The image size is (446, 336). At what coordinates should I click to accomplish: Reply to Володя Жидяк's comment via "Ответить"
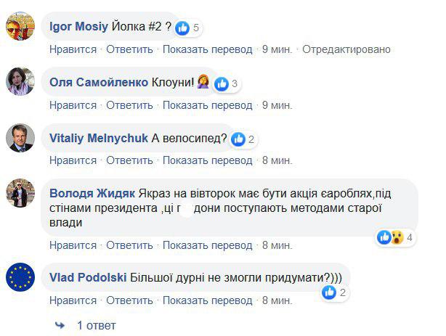point(129,245)
